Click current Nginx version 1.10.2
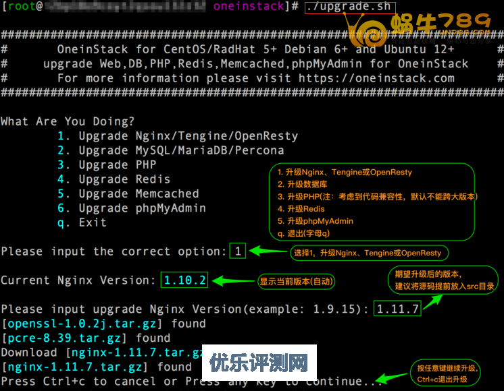This screenshot has height=391, width=504. [184, 280]
